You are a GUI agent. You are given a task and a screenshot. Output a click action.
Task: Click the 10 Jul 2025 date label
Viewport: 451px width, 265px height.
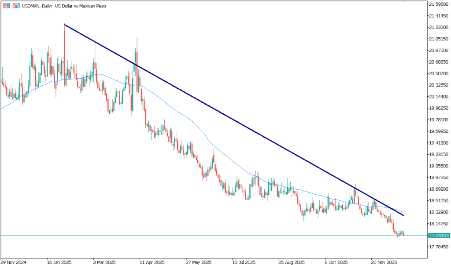click(244, 262)
